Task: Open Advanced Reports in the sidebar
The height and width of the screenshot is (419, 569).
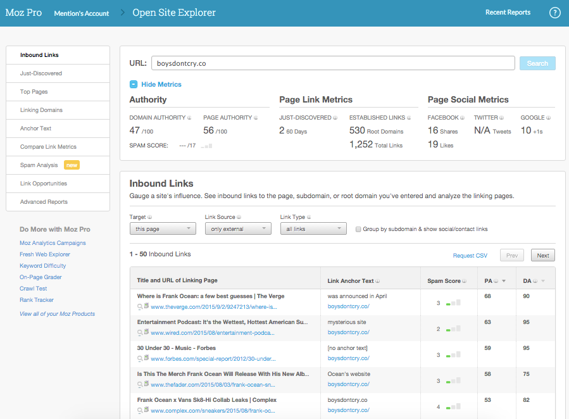Action: coord(58,202)
